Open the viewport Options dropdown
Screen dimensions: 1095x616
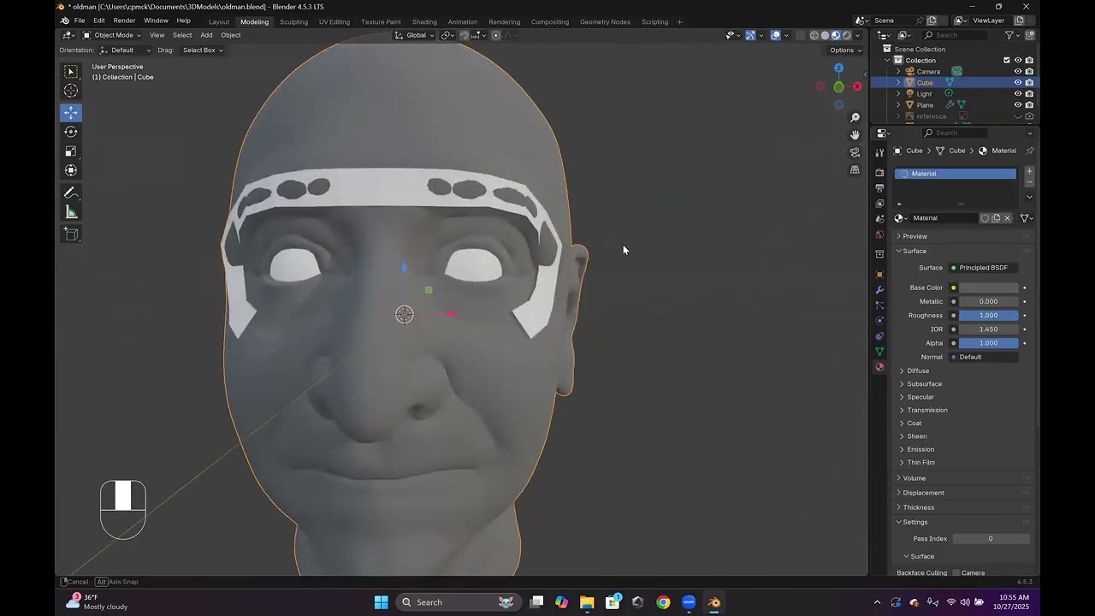[845, 50]
